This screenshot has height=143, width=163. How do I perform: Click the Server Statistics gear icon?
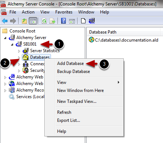(25, 51)
